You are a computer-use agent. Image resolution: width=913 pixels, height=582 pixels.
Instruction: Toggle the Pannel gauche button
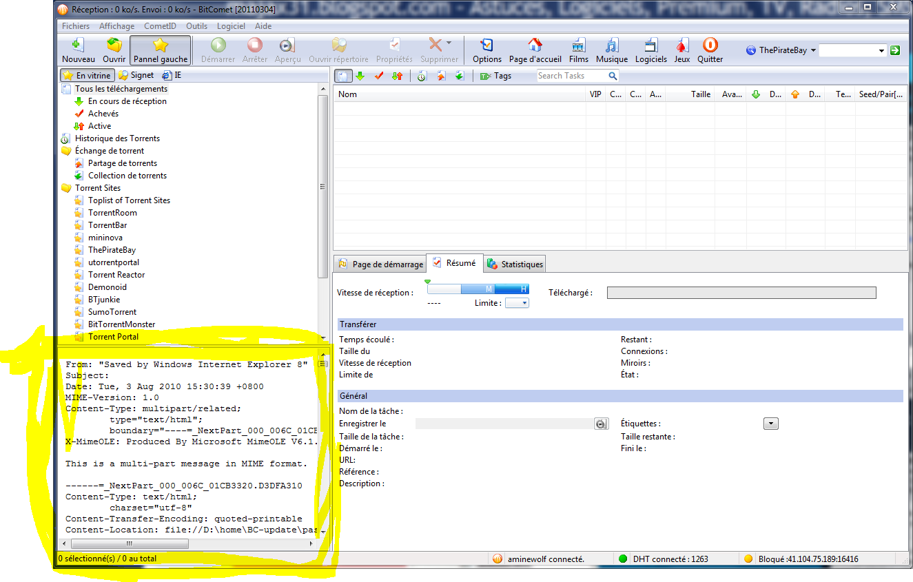(161, 51)
